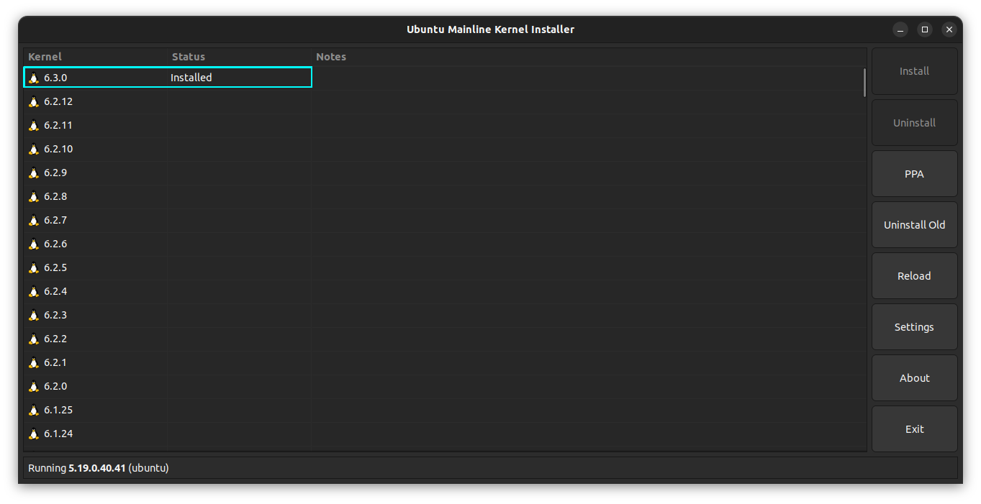Viewport: 981px width, 504px height.
Task: Select kernel version 6.2.6 text
Action: pyautogui.click(x=55, y=244)
